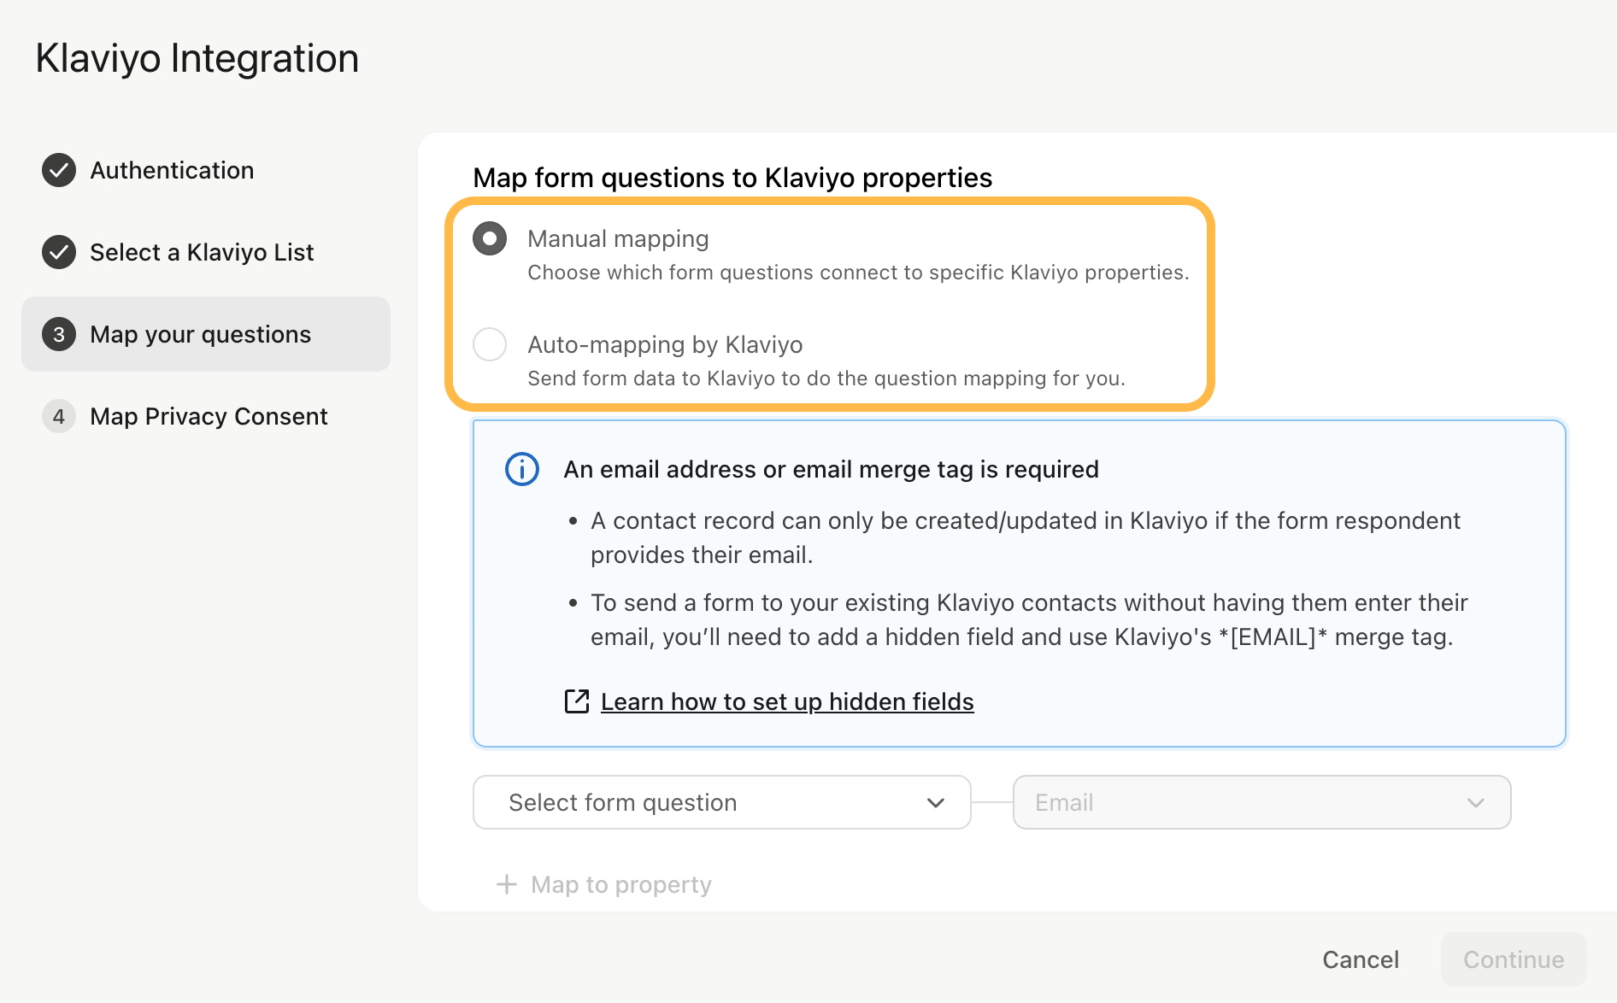The height and width of the screenshot is (1003, 1617).
Task: Click the chevron on the Email dropdown
Action: 1476,803
